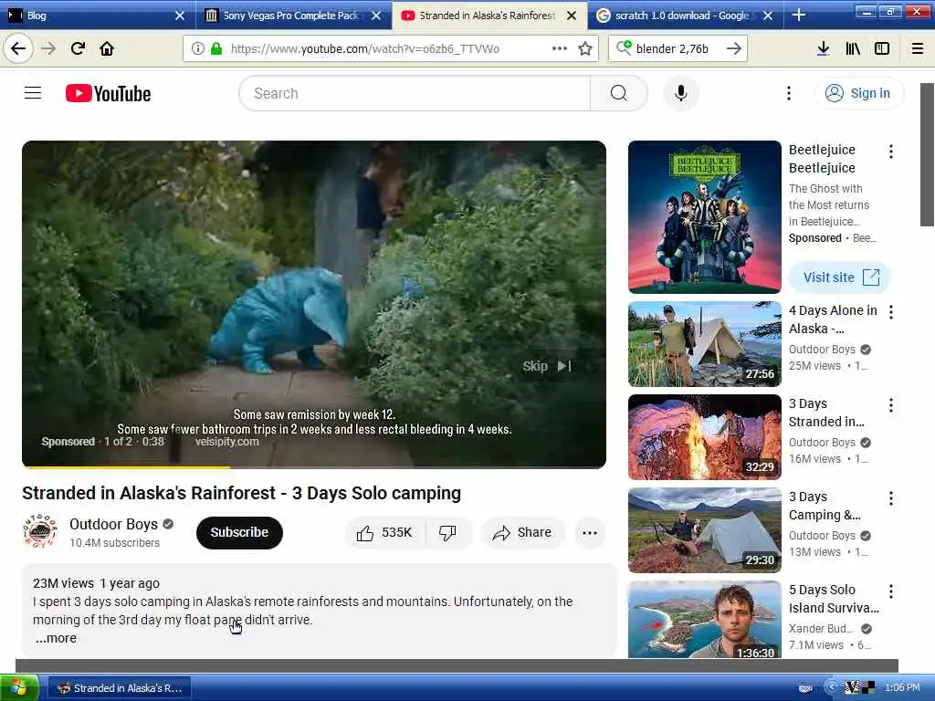Viewport: 935px width, 701px height.
Task: Click the YouTube search field
Action: point(415,93)
